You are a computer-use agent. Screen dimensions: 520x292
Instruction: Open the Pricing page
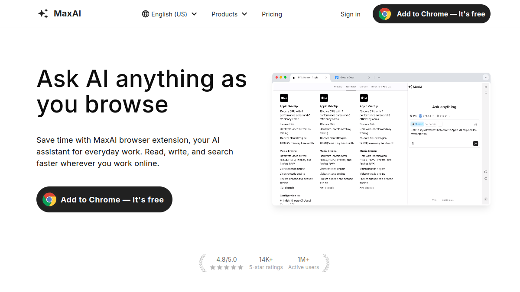(x=272, y=14)
